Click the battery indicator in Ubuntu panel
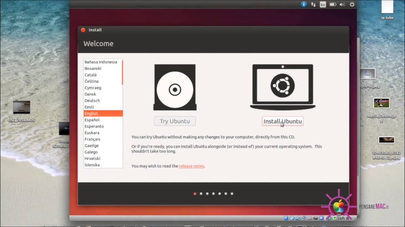 pyautogui.click(x=333, y=4)
